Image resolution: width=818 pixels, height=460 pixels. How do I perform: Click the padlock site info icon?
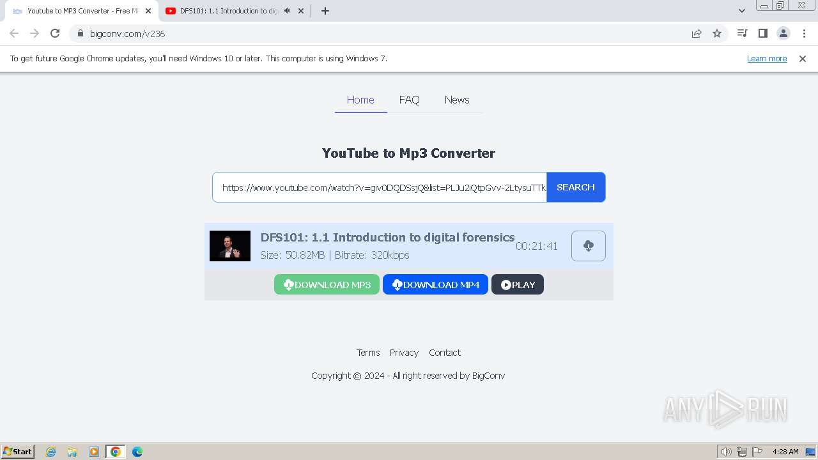(81, 34)
